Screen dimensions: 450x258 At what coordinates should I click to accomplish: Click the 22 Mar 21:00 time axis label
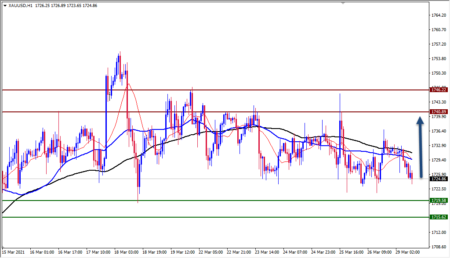tap(239, 252)
